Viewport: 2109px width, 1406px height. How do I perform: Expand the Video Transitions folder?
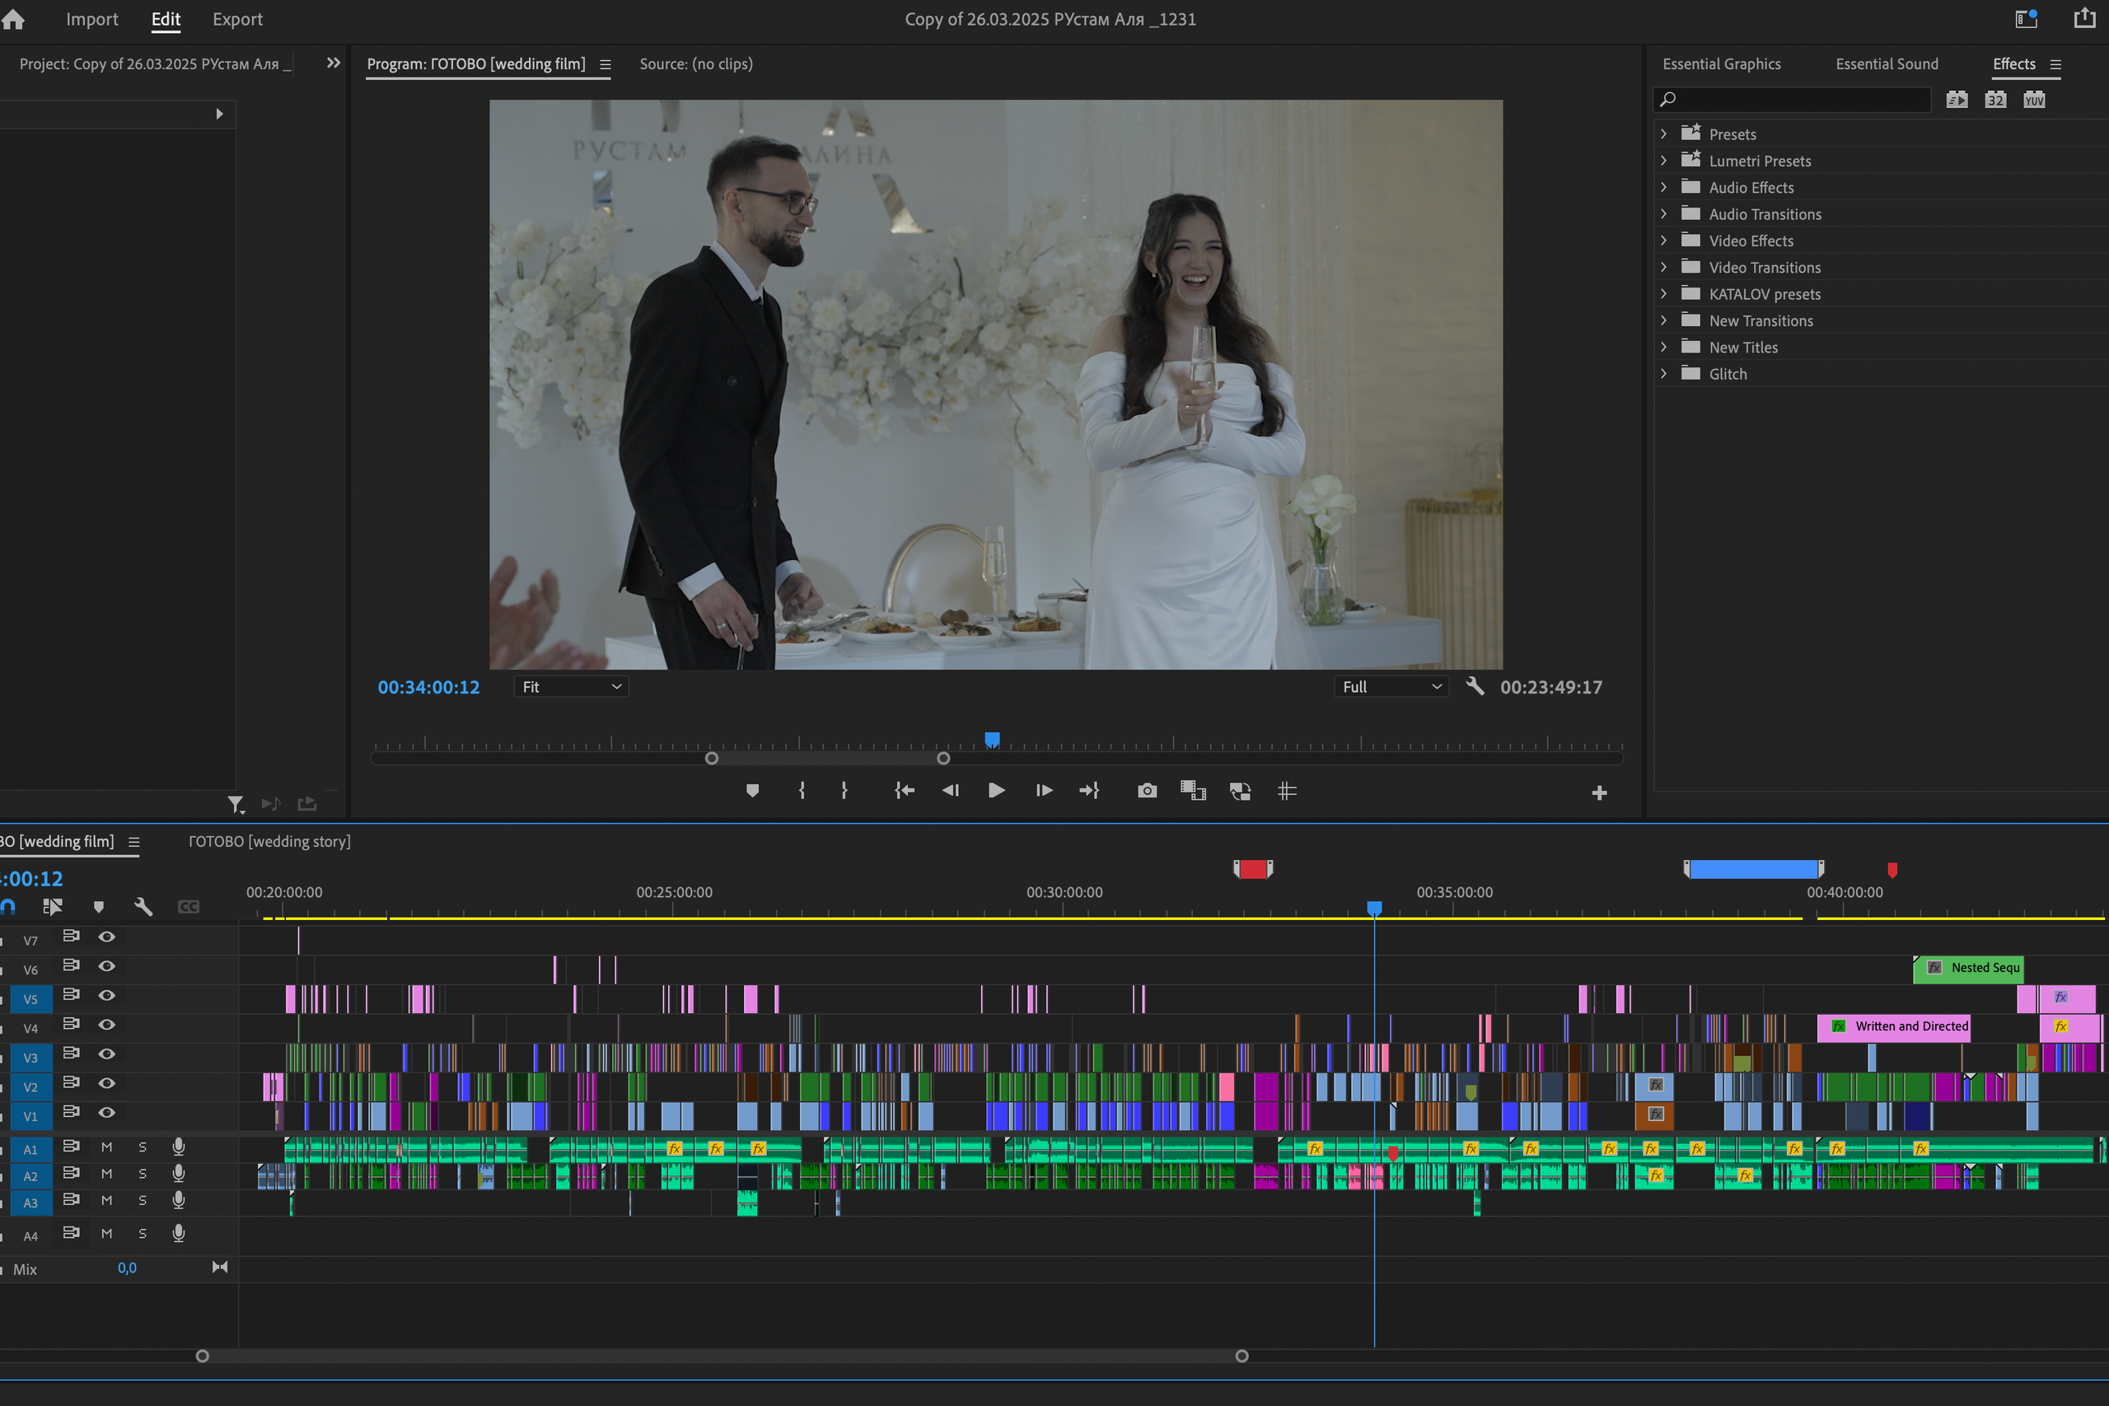click(1665, 266)
